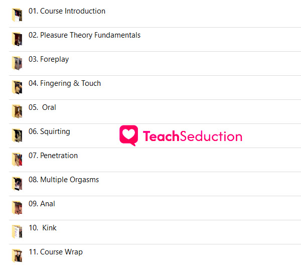Screen dimensions: 301x271
Task: Select the "03. Foreplay" folder name
Action: tap(49, 59)
